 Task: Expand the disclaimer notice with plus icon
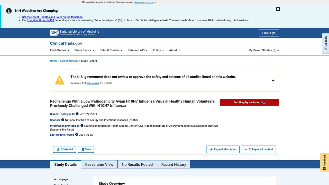pyautogui.click(x=273, y=80)
